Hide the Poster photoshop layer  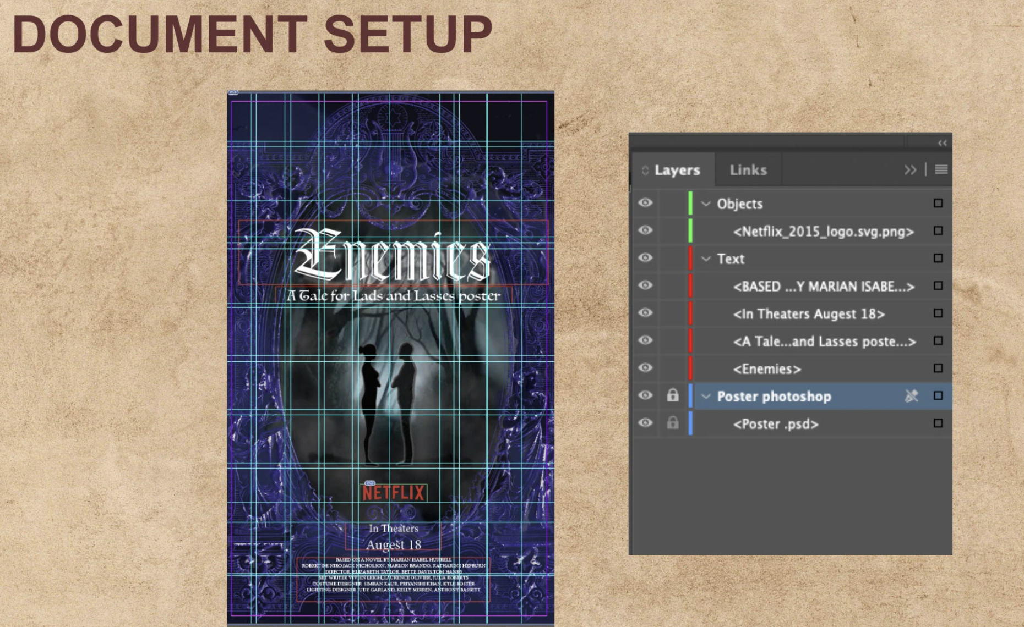coord(645,395)
